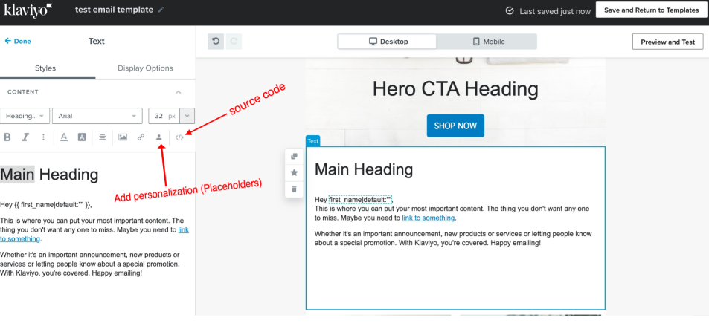Open the Heading style dropdown
This screenshot has height=329, width=709.
tap(25, 116)
